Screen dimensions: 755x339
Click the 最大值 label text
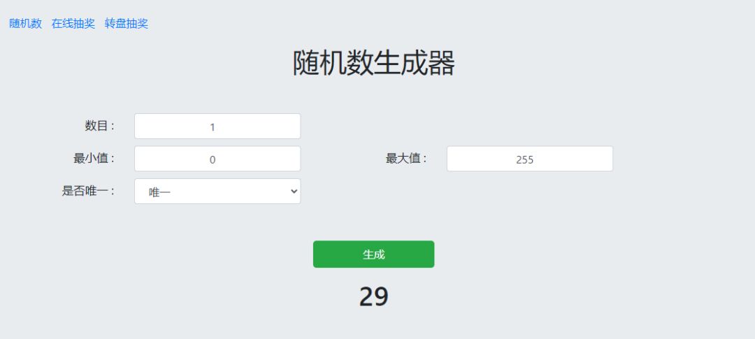[x=406, y=158]
